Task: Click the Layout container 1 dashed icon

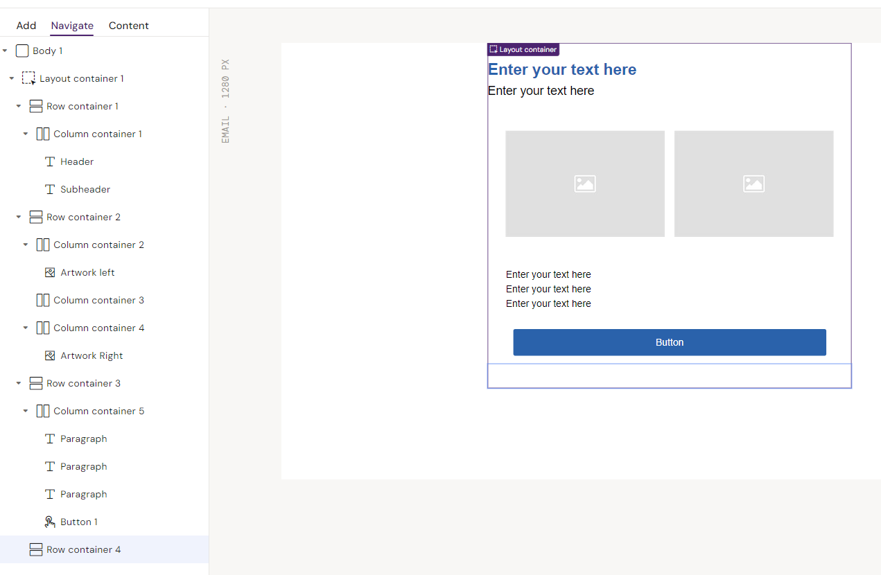Action: click(x=28, y=78)
